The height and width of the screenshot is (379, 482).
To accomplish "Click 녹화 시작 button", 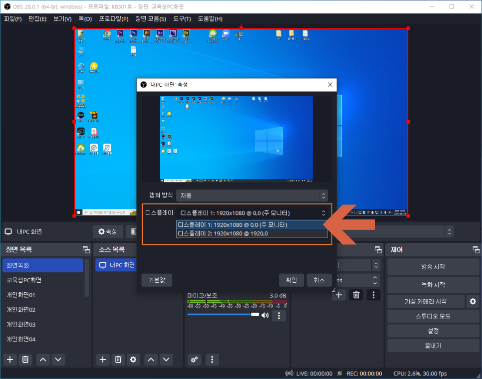I will click(x=433, y=285).
